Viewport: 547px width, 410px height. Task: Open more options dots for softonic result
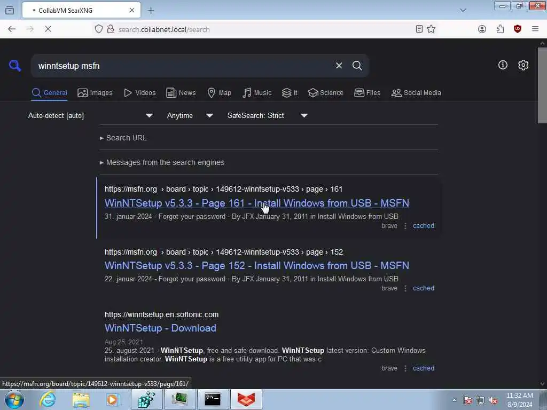click(405, 368)
